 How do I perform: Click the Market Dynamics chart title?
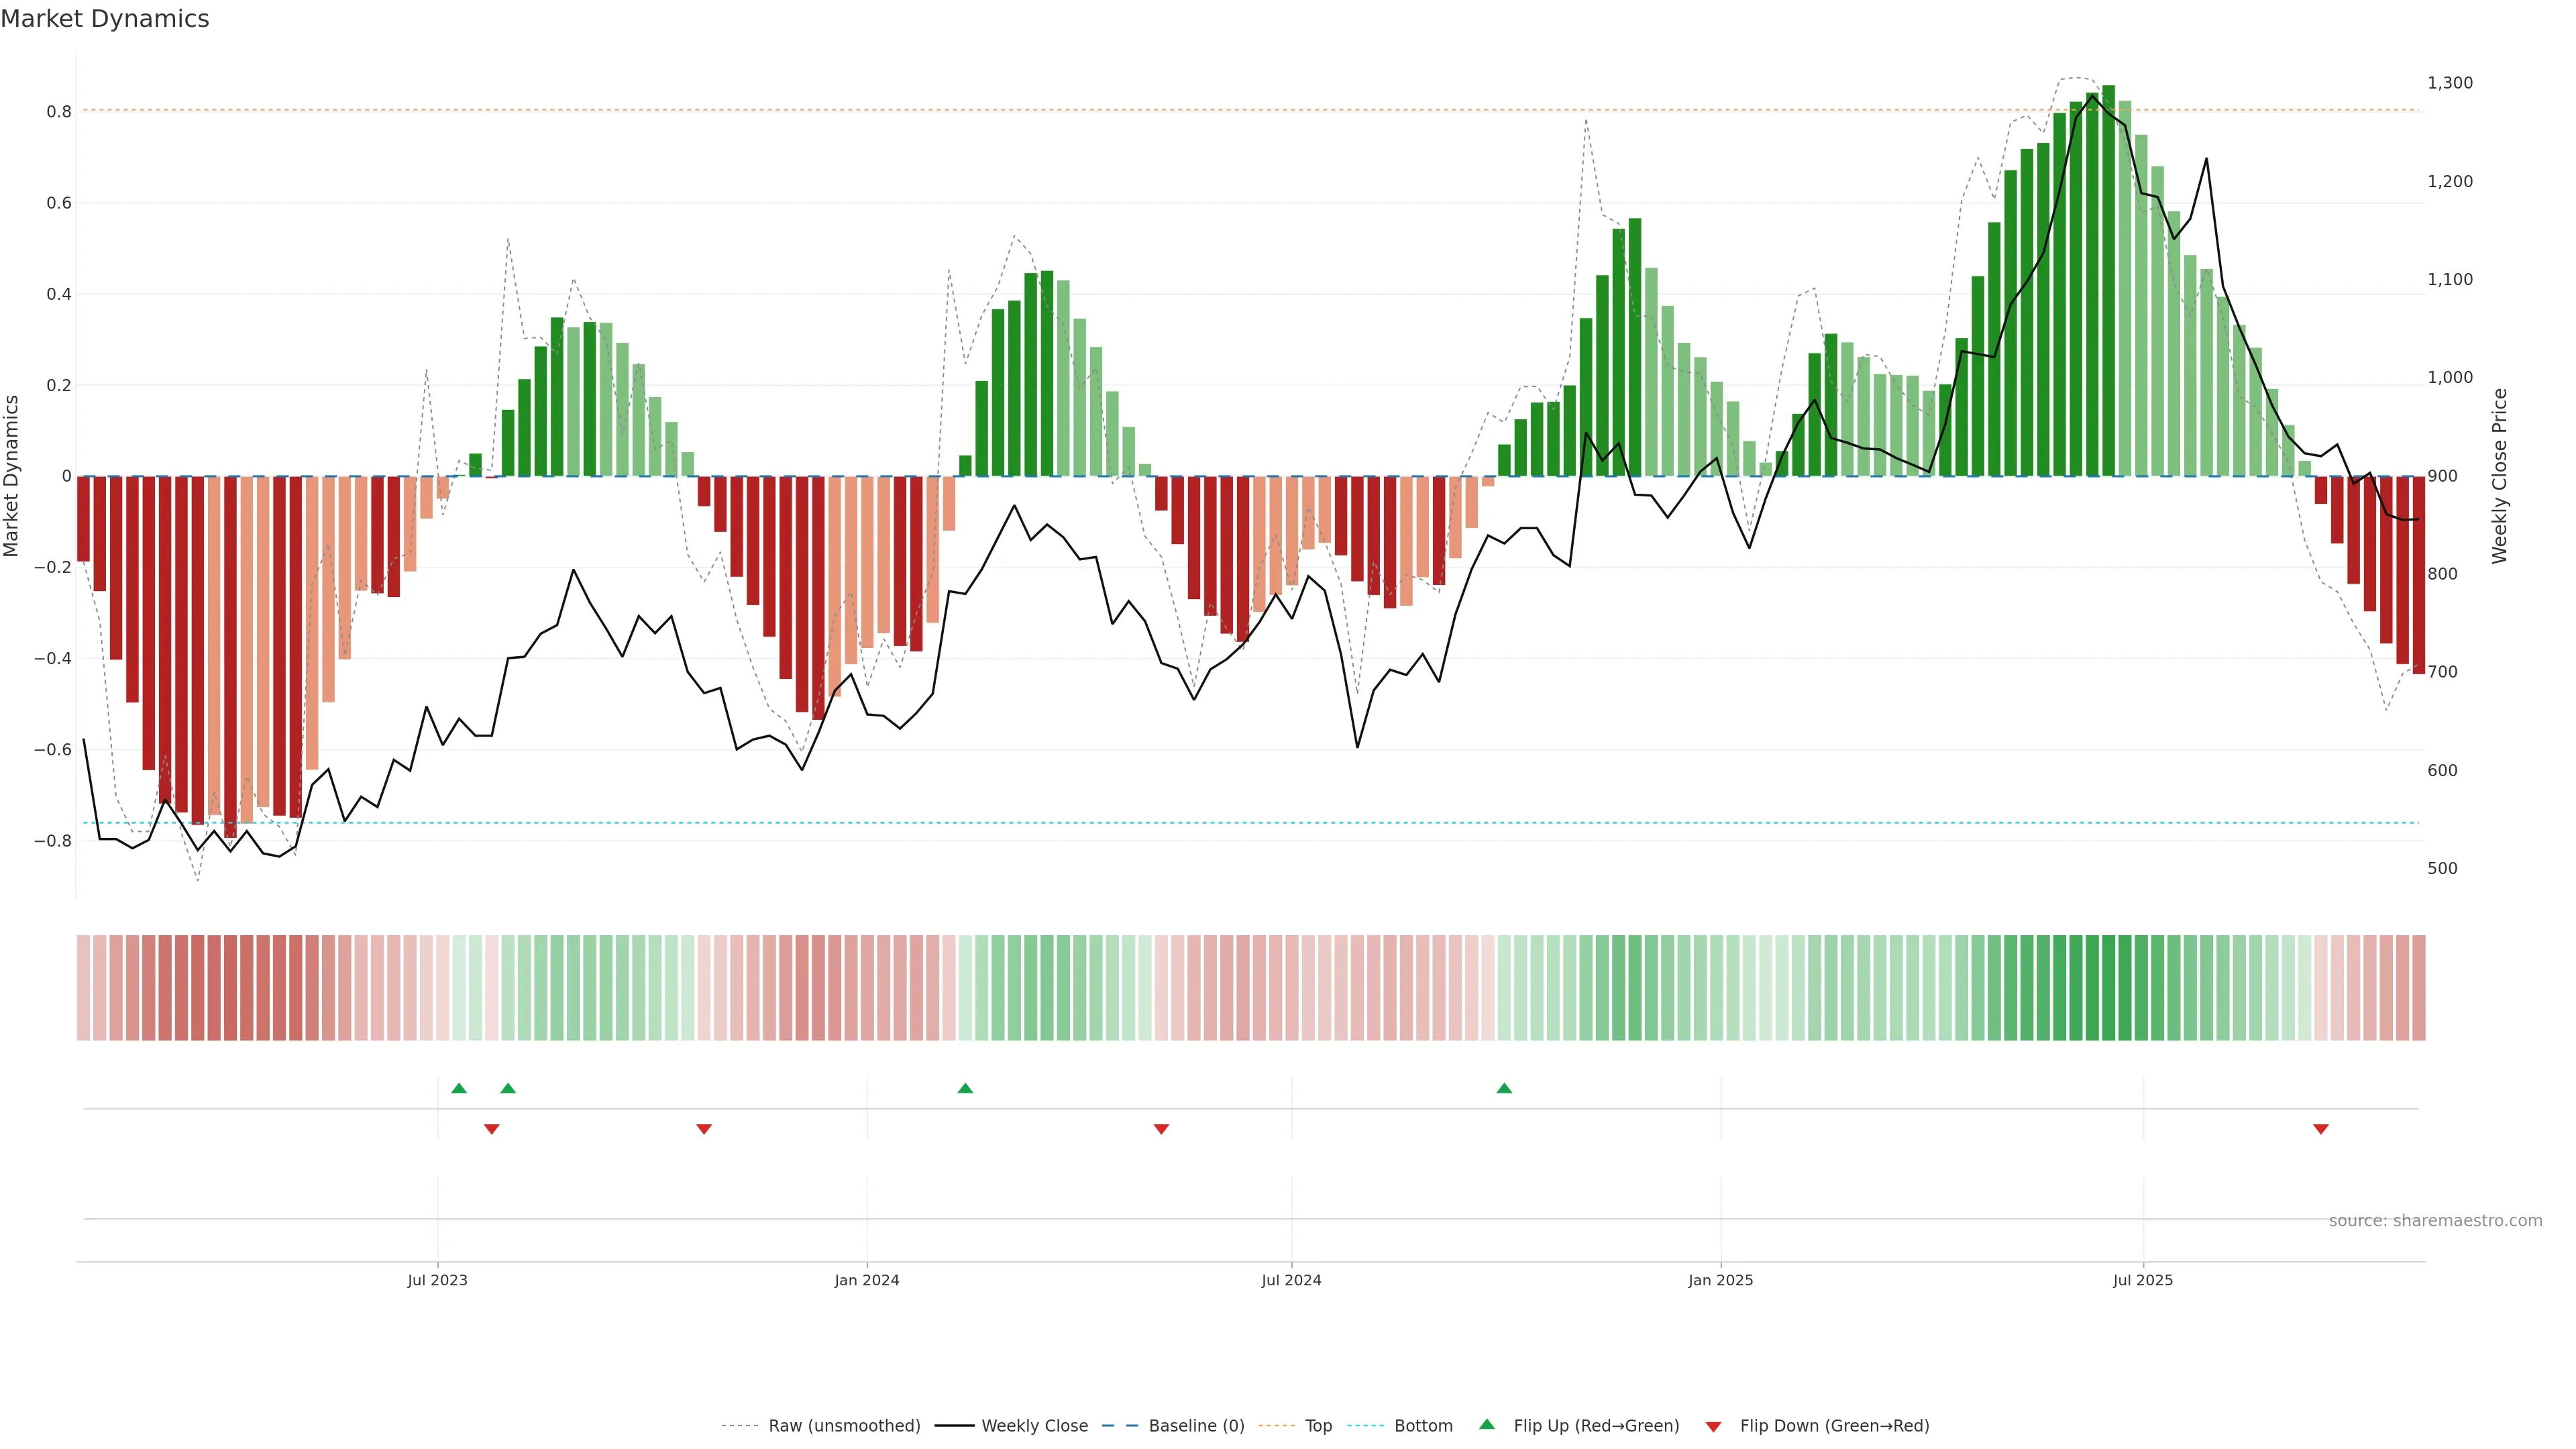pyautogui.click(x=105, y=19)
